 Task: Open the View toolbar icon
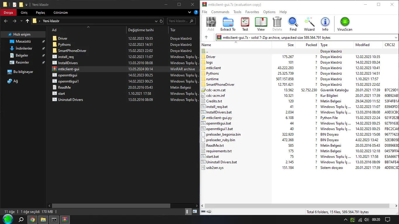click(261, 24)
